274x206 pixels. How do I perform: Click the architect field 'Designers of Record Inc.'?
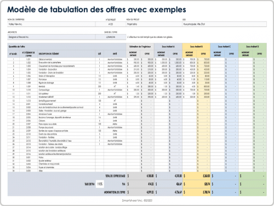tap(52, 37)
